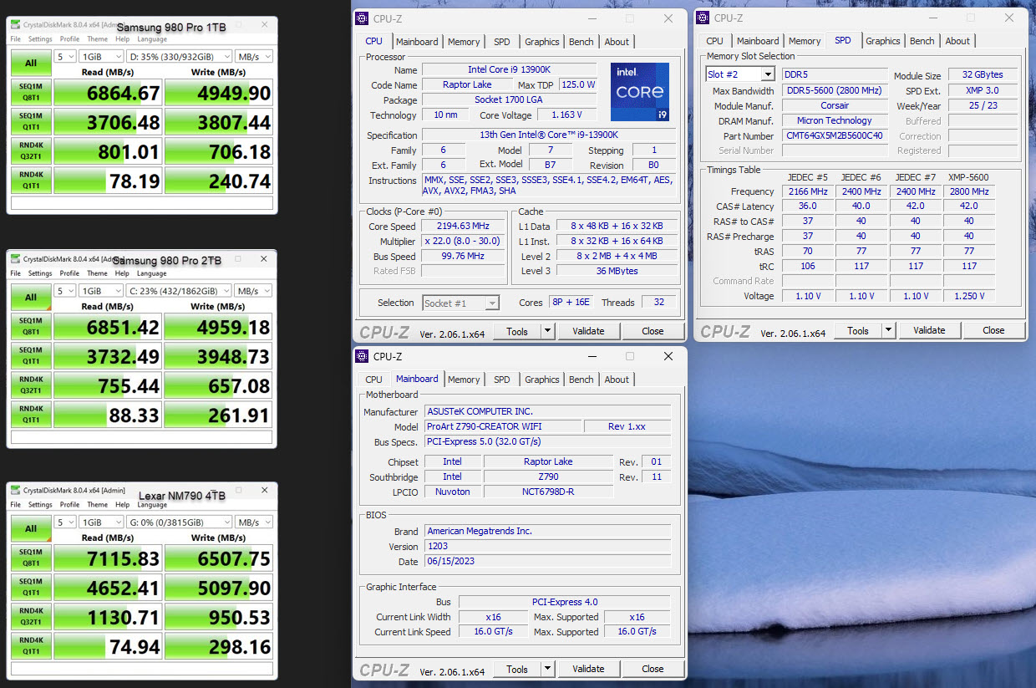Switch to Bench tab in the processor CPU-Z window
Image resolution: width=1036 pixels, height=688 pixels.
click(581, 42)
